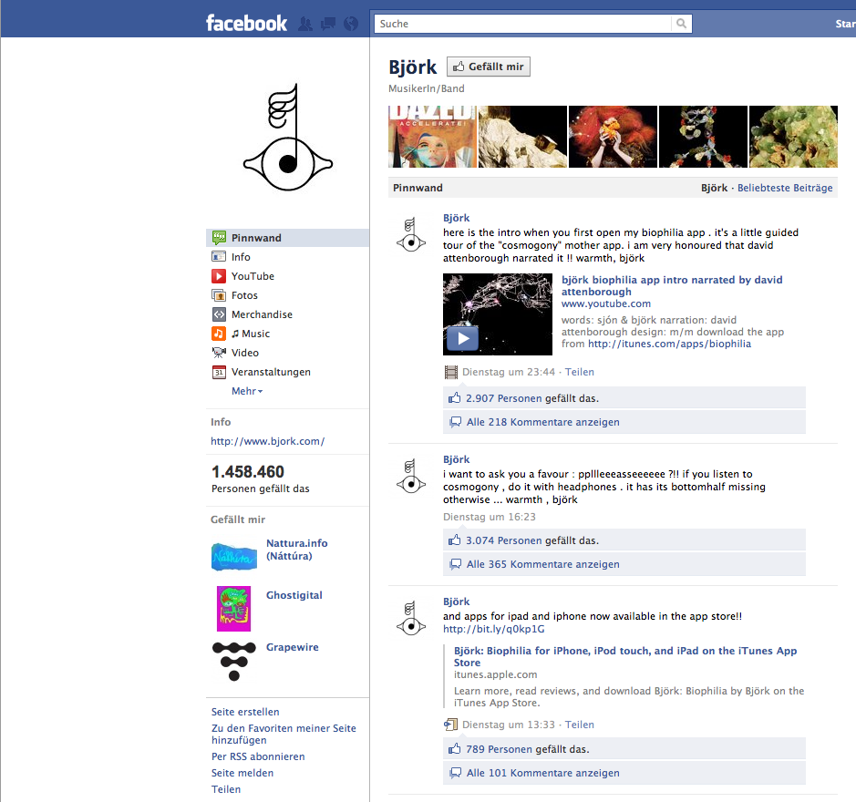Show Beliebteste Beiträge filter
Image resolution: width=856 pixels, height=802 pixels.
tap(785, 188)
